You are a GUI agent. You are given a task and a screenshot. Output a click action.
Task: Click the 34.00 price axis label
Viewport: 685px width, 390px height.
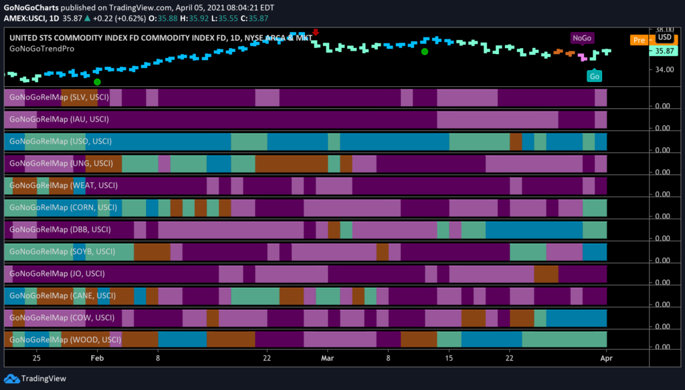point(664,70)
